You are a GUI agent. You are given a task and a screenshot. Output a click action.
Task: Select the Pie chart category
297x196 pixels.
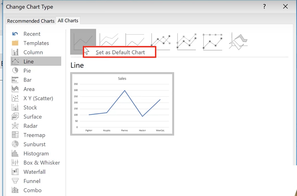pos(27,71)
